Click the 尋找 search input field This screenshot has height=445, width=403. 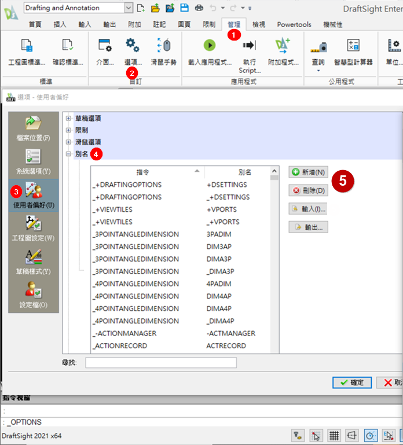pos(161,362)
